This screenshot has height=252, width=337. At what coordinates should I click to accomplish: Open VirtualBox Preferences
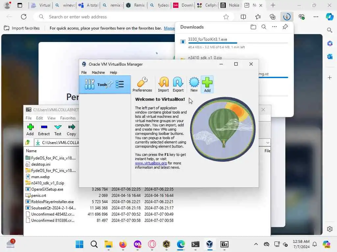pyautogui.click(x=142, y=84)
